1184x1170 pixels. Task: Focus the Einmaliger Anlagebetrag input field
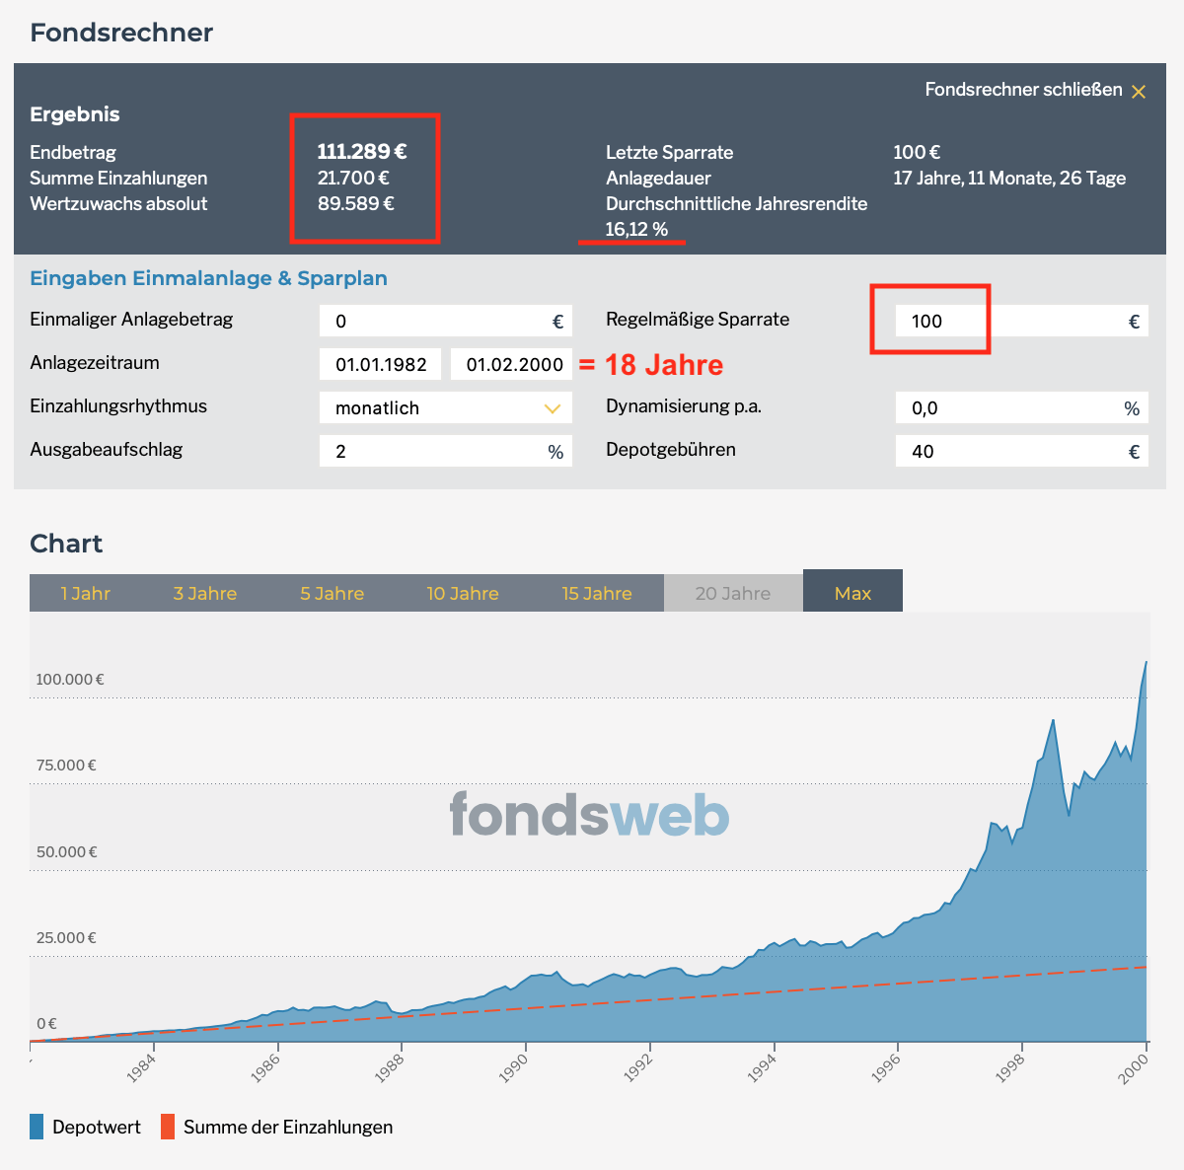(446, 321)
